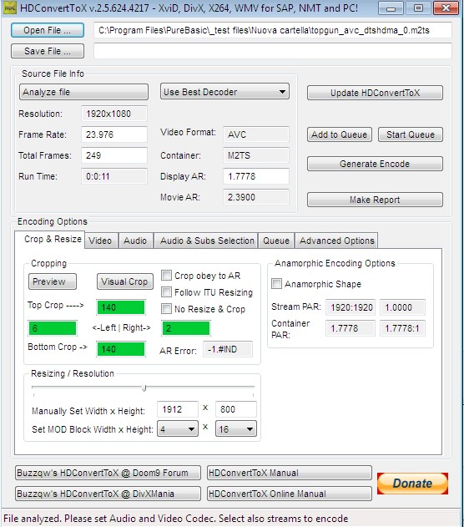Click the Stream PAR value 1.0000
This screenshot has width=464, height=527.
point(402,307)
